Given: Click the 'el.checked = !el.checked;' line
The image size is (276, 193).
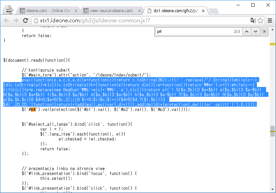Looking at the screenshot, I should [88, 139].
